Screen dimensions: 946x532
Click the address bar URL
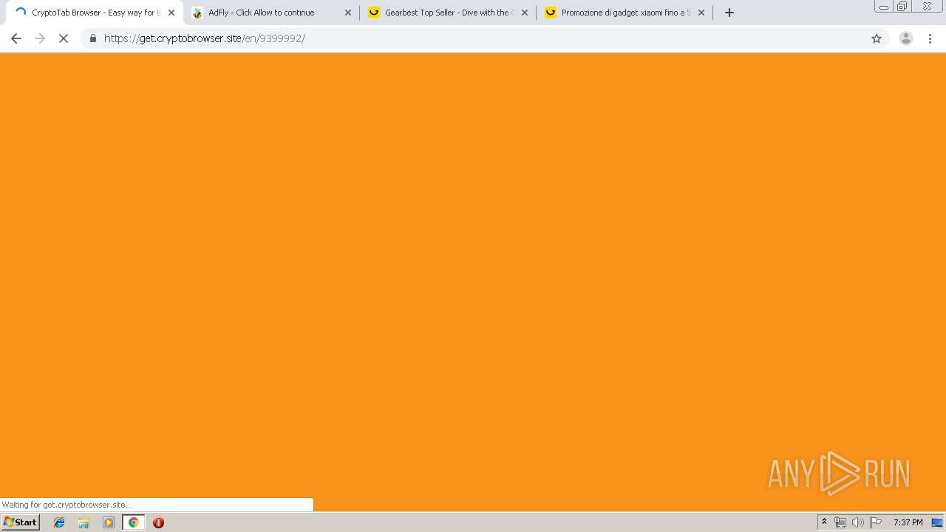205,38
